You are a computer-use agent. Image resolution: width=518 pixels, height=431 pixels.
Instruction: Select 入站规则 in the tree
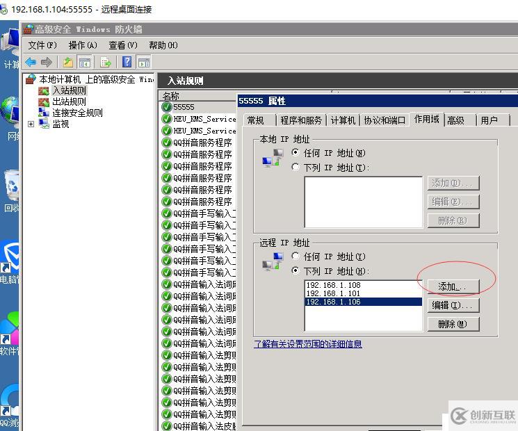tap(69, 90)
